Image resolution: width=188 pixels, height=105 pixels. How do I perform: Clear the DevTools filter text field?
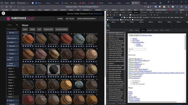(122, 17)
